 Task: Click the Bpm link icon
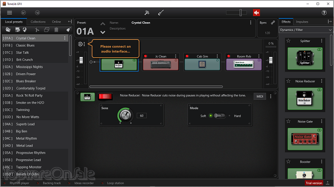click(x=273, y=23)
